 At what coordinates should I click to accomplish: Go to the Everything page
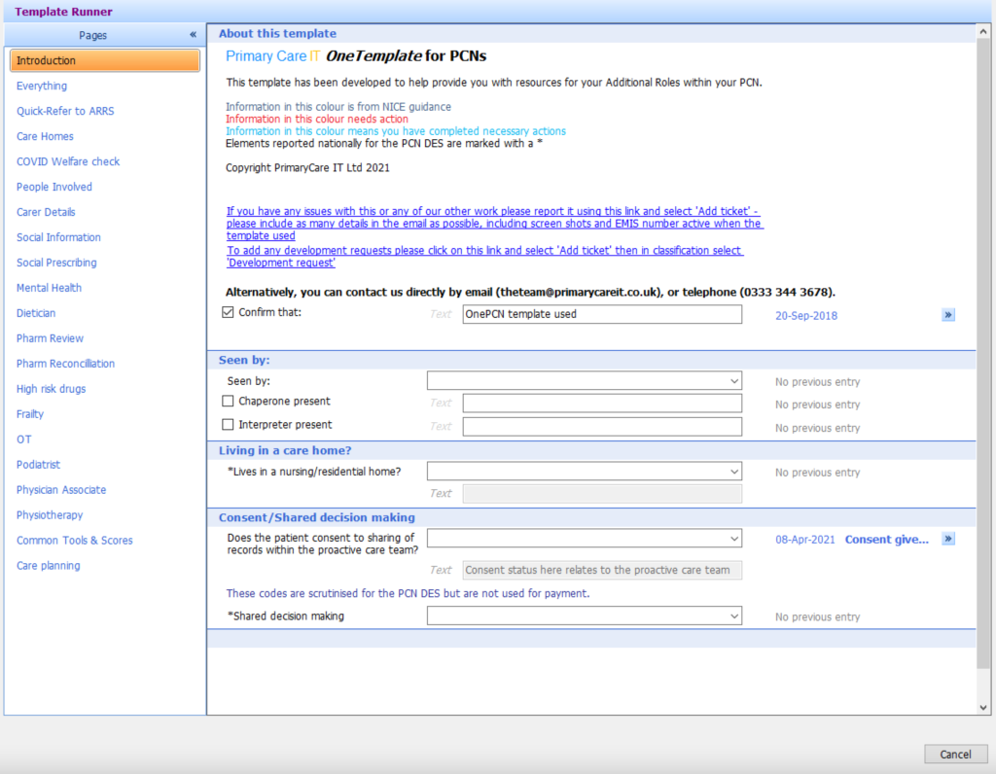coord(42,86)
